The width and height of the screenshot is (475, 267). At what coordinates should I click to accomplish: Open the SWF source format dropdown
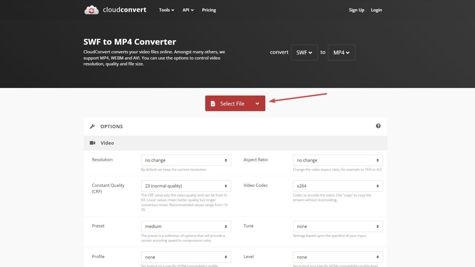click(304, 52)
